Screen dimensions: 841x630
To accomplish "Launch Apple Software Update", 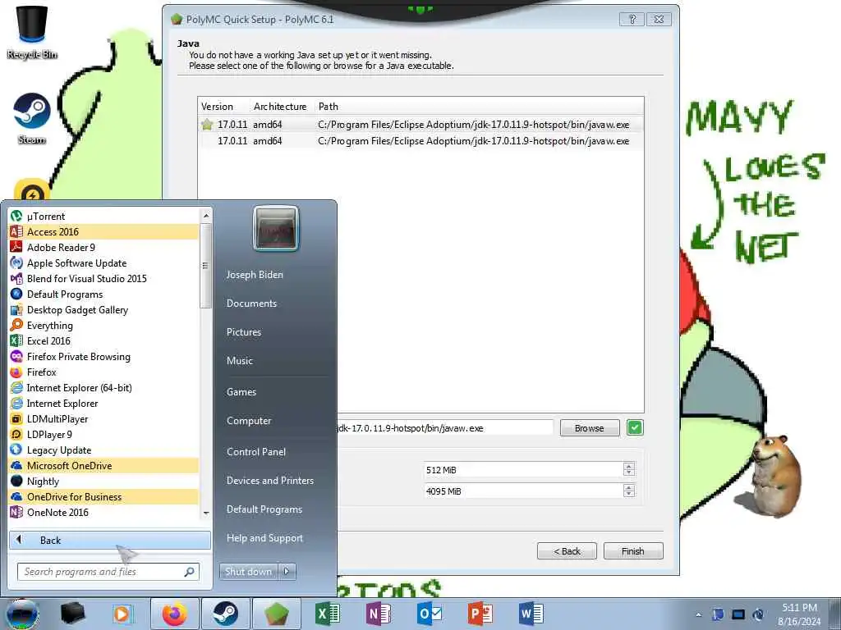I will point(103,263).
